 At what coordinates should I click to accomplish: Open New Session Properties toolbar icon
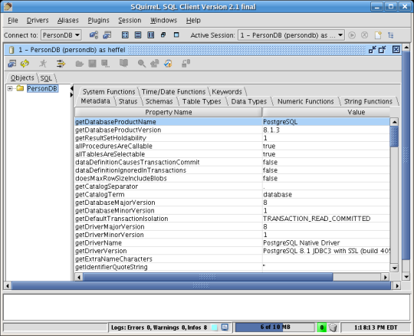tap(107, 35)
